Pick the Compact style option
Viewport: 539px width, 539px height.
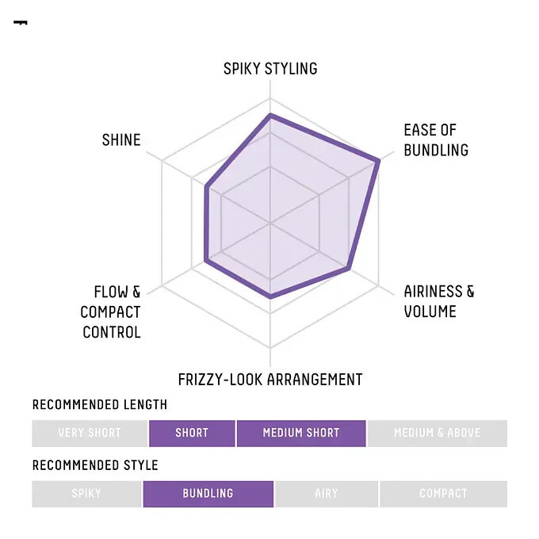(443, 493)
